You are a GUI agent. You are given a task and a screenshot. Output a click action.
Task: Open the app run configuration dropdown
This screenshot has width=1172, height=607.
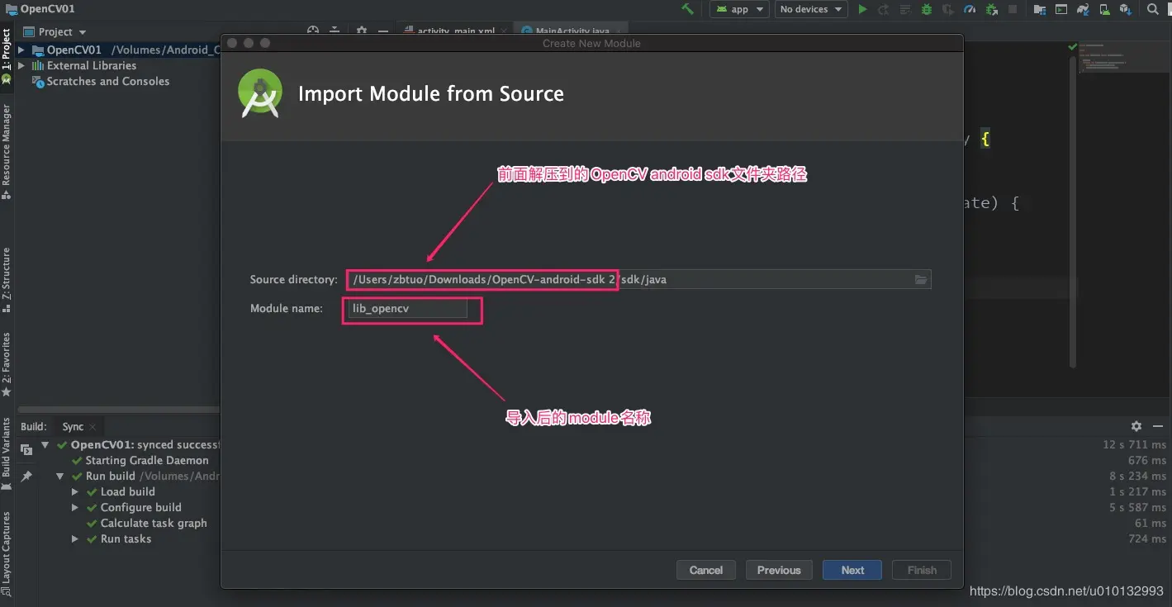coord(739,9)
